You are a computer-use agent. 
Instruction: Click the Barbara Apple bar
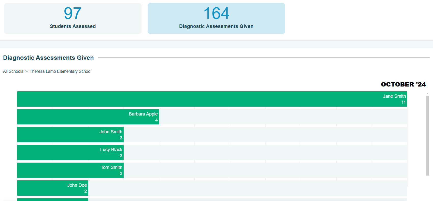[x=88, y=117]
